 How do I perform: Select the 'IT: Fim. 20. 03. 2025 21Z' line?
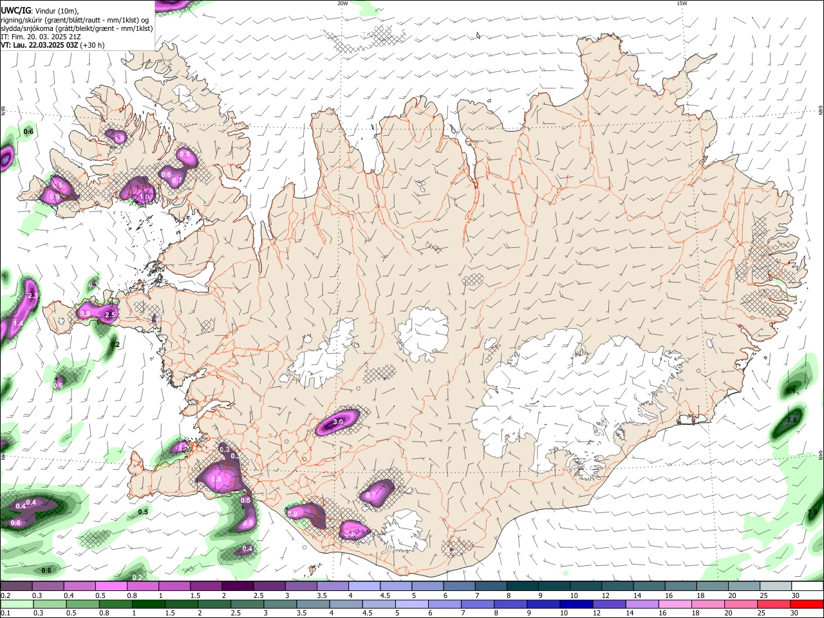pos(40,37)
